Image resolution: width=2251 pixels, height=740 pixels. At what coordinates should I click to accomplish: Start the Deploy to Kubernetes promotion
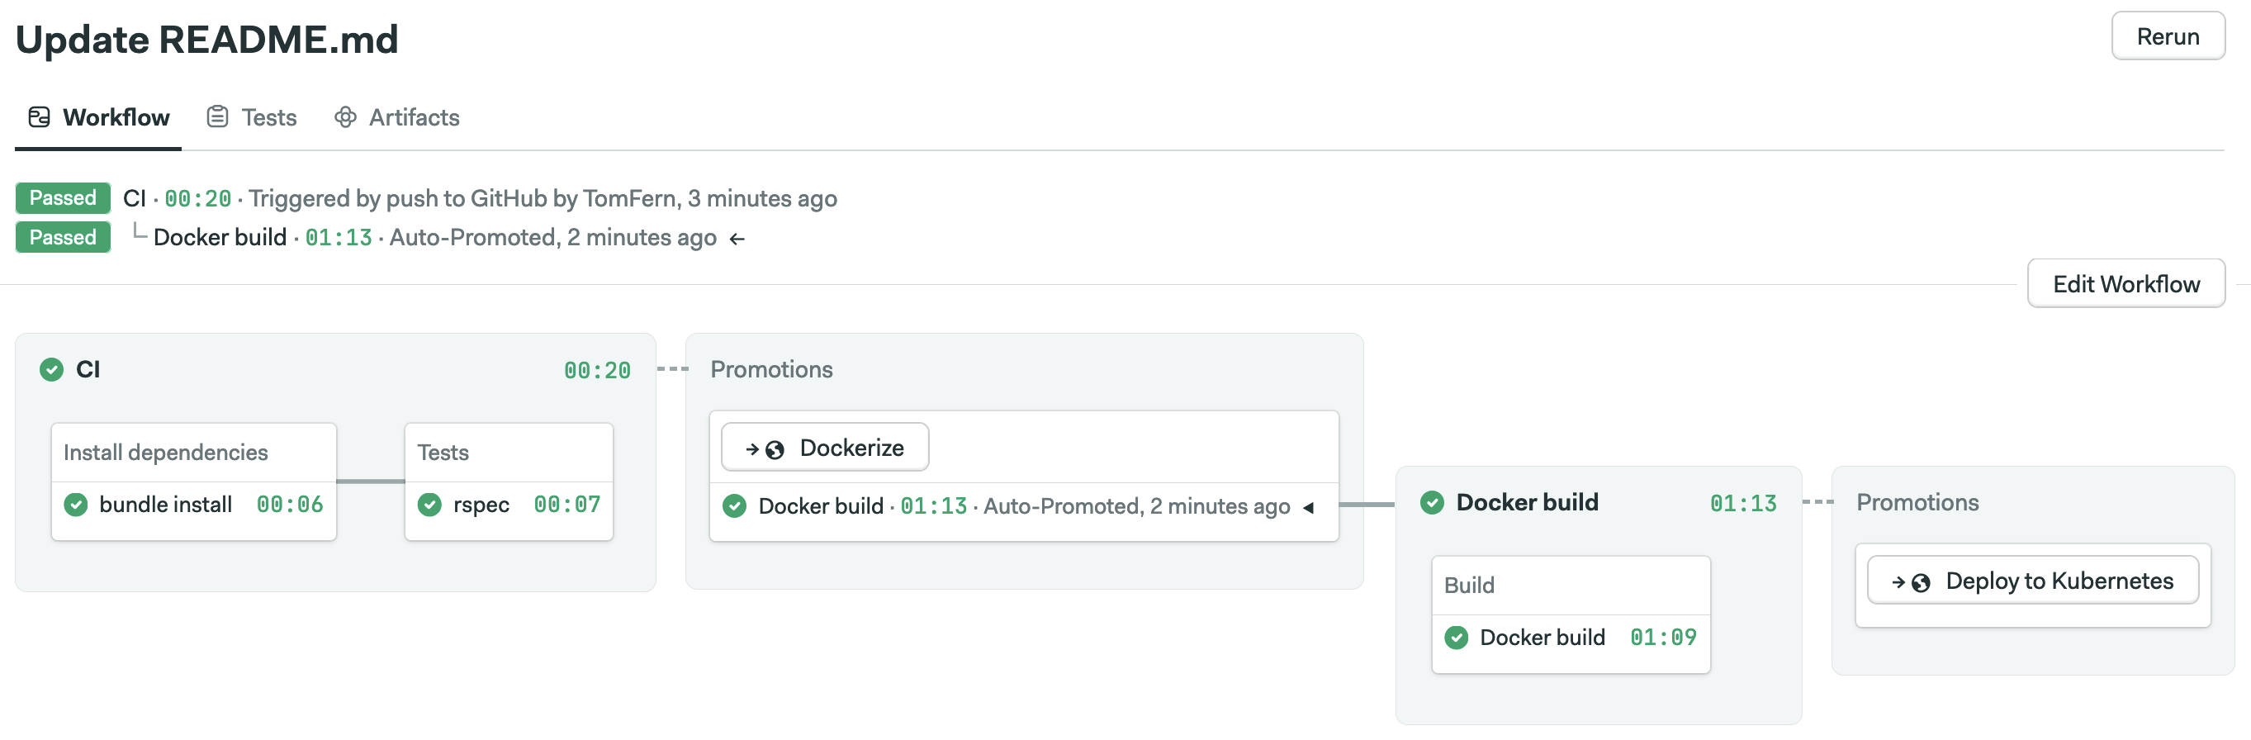point(2031,581)
